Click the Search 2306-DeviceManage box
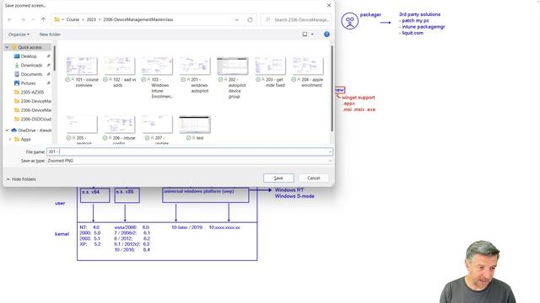The image size is (540, 303). coord(296,19)
